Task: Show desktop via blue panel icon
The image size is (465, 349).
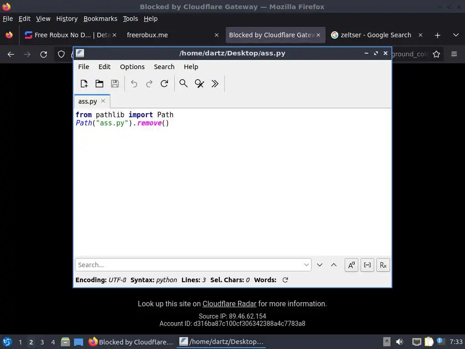Action: (x=79, y=342)
